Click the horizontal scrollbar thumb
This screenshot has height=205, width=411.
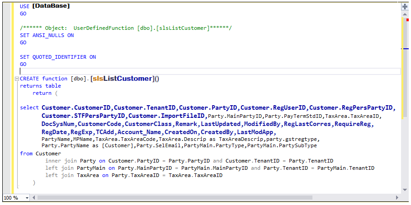(175, 197)
